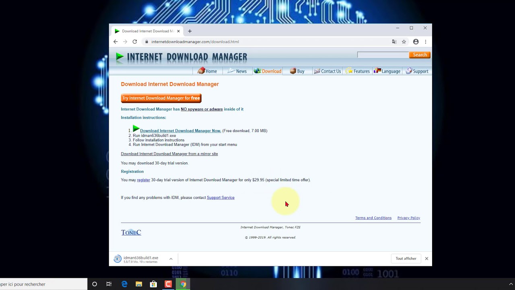Open the Chrome profile avatar icon
Screen dimensions: 515x290
click(416, 41)
